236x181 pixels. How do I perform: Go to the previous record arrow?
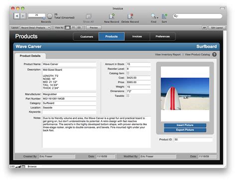17,16
